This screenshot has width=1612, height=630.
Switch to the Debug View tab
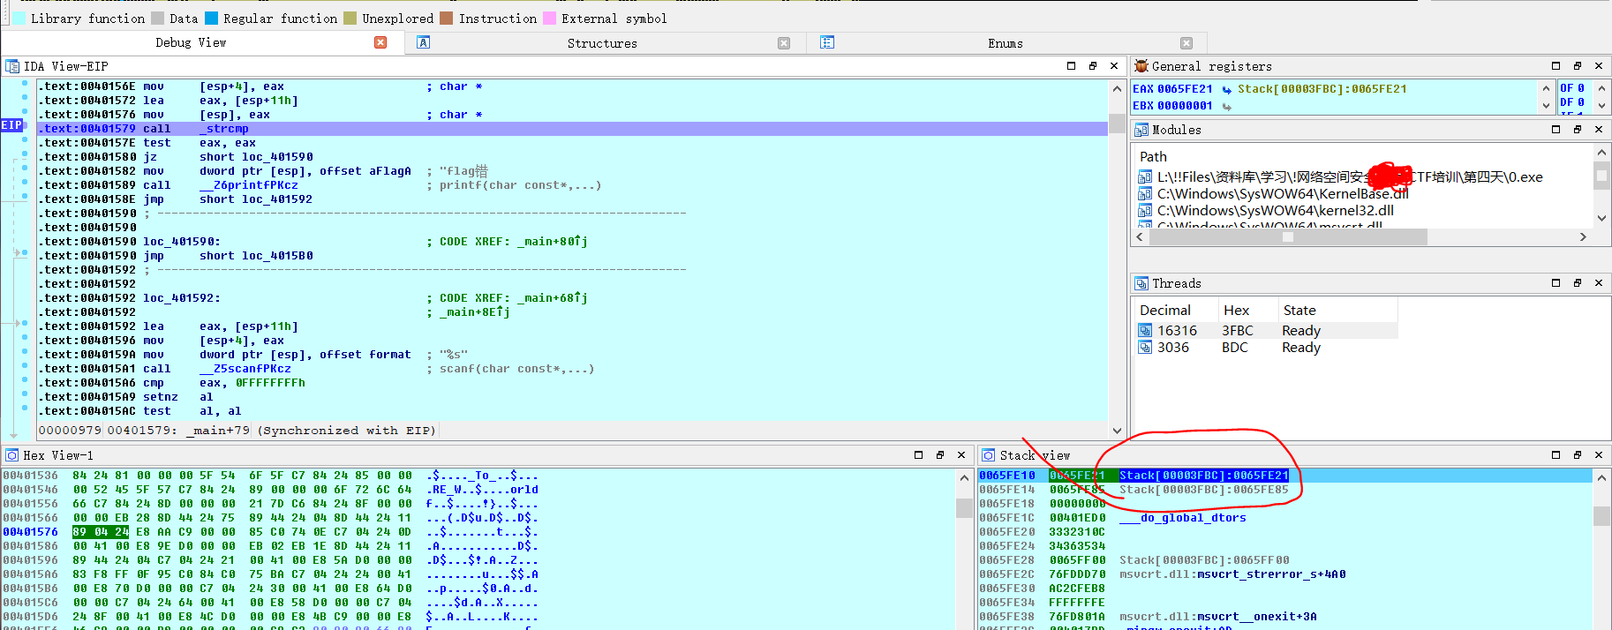click(x=191, y=42)
